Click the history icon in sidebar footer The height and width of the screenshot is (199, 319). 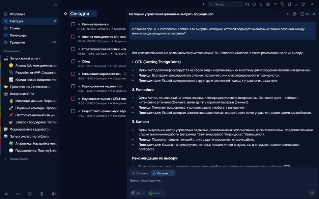30,194
